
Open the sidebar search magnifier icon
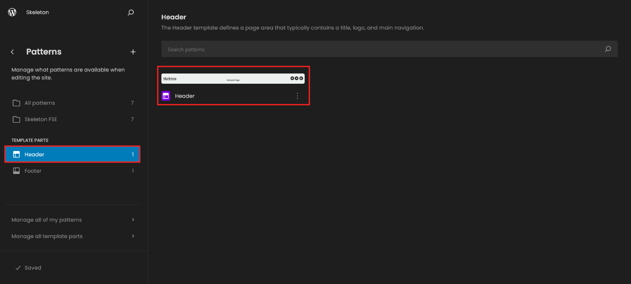tap(131, 13)
